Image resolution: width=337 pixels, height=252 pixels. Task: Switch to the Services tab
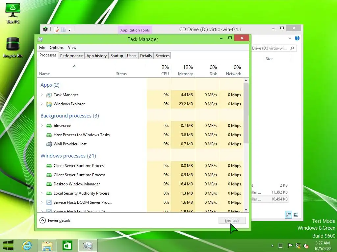pos(163,56)
